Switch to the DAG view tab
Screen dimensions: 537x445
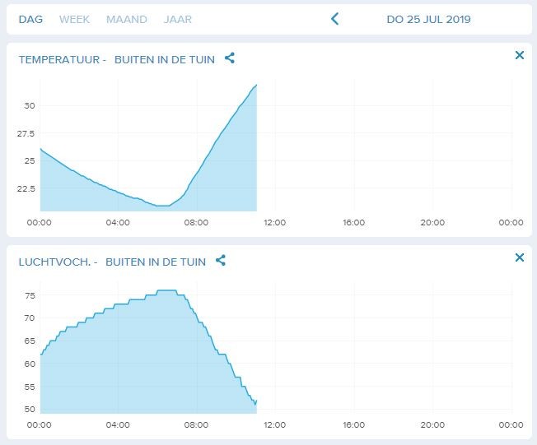30,20
